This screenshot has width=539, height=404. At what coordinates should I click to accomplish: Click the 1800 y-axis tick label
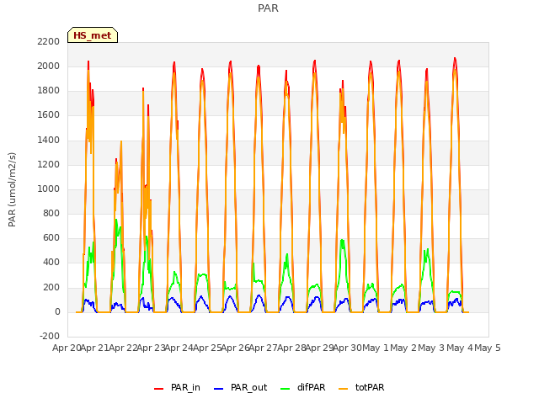(x=49, y=91)
